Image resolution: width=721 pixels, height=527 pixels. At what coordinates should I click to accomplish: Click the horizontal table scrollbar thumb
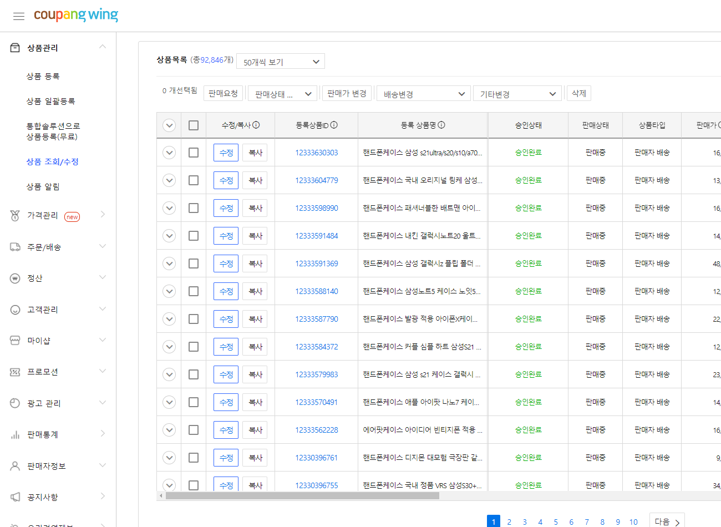click(x=302, y=495)
